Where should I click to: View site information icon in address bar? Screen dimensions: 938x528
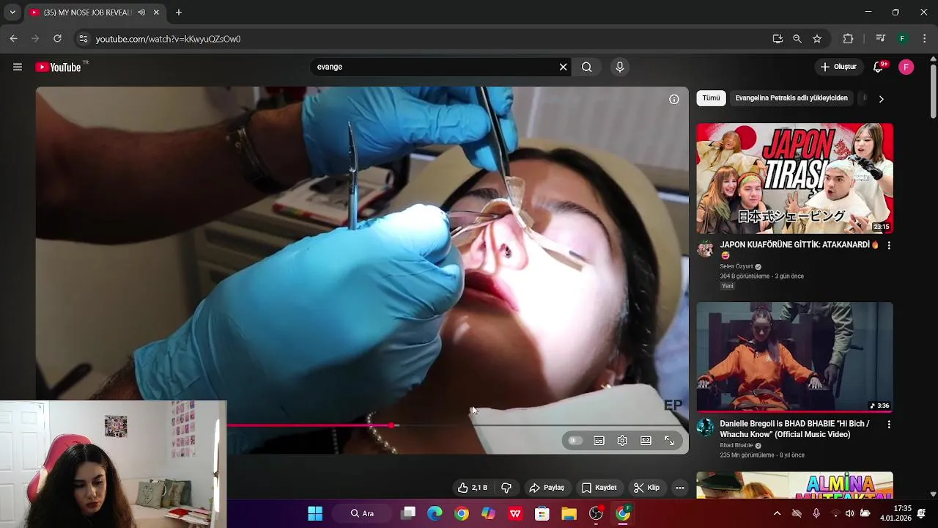83,39
